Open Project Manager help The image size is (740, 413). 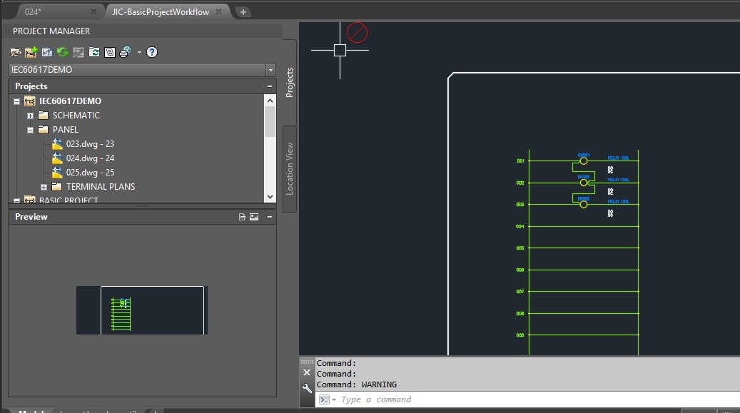(x=152, y=52)
